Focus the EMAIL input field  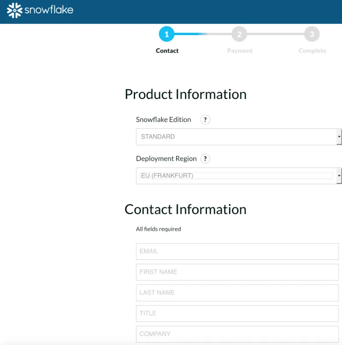[x=237, y=251]
